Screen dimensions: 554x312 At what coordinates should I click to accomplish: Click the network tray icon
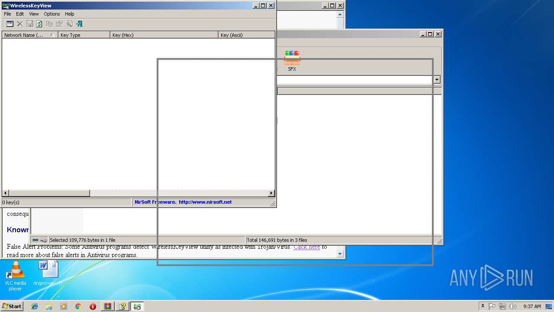(502, 306)
